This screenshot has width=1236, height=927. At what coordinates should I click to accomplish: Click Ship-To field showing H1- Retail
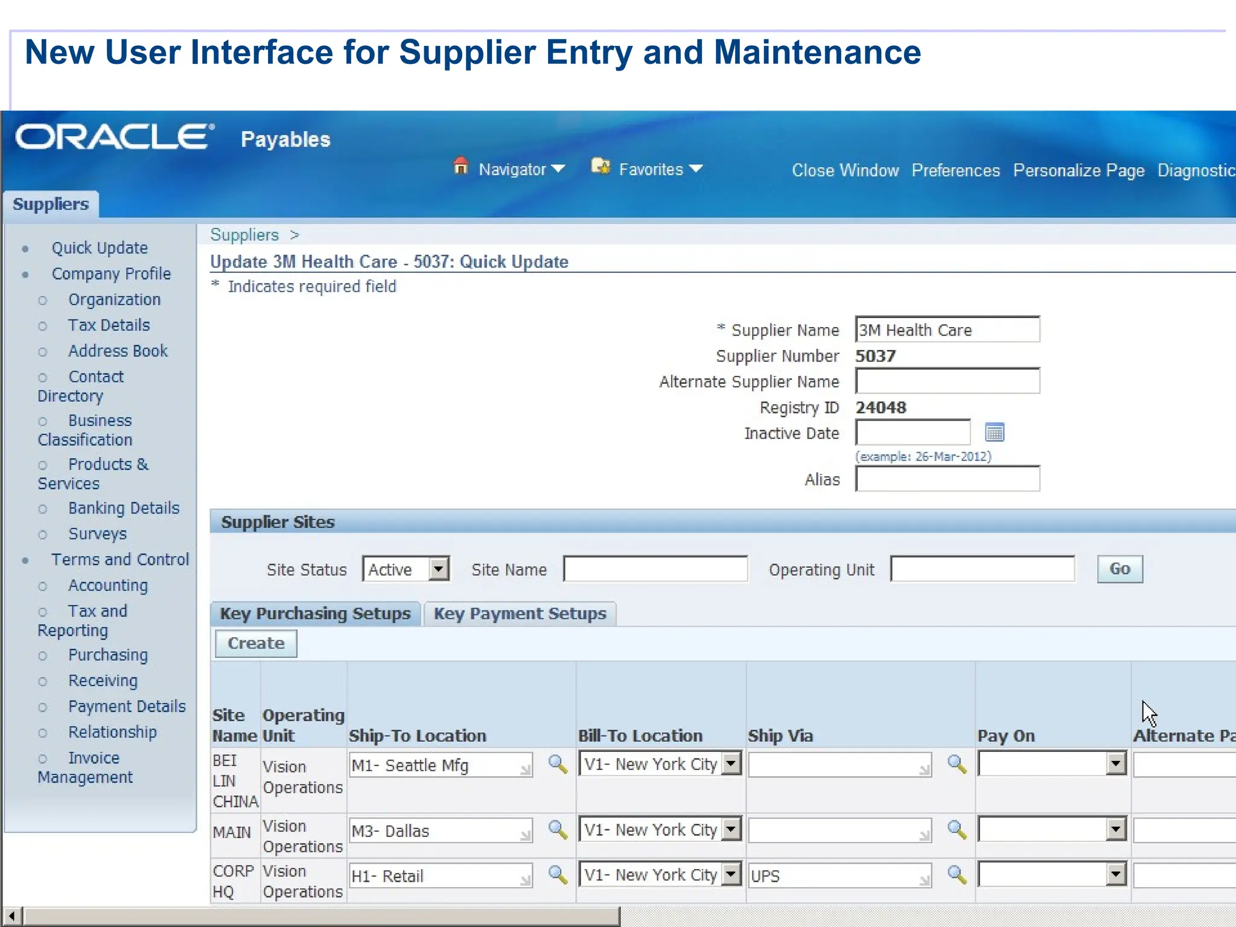pyautogui.click(x=441, y=875)
